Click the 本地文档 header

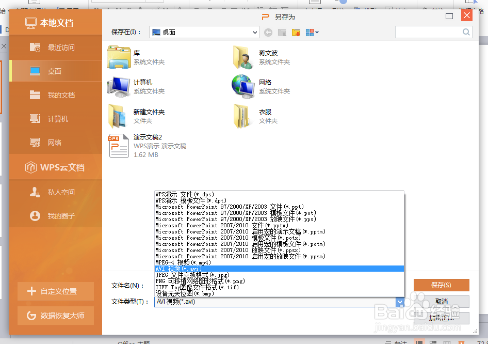(56, 23)
